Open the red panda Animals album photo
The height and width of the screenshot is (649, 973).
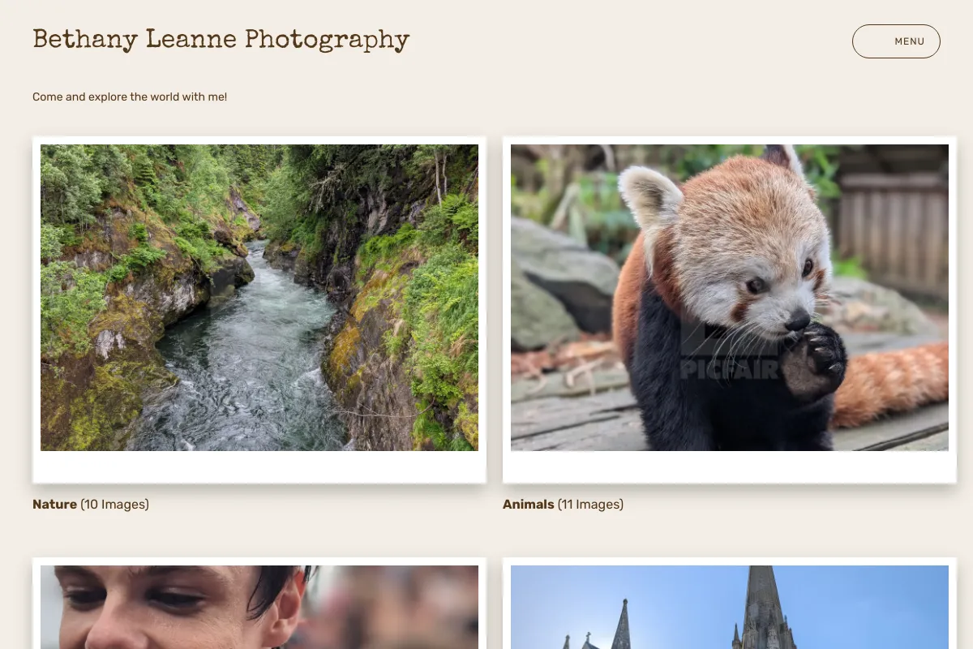click(730, 298)
